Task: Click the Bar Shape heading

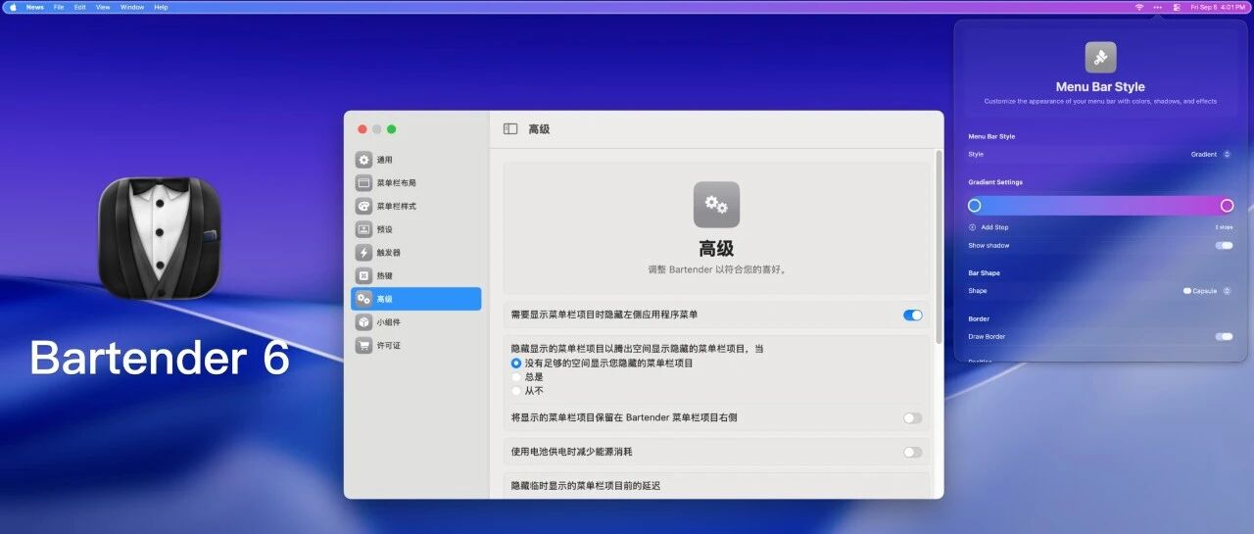Action: tap(985, 273)
